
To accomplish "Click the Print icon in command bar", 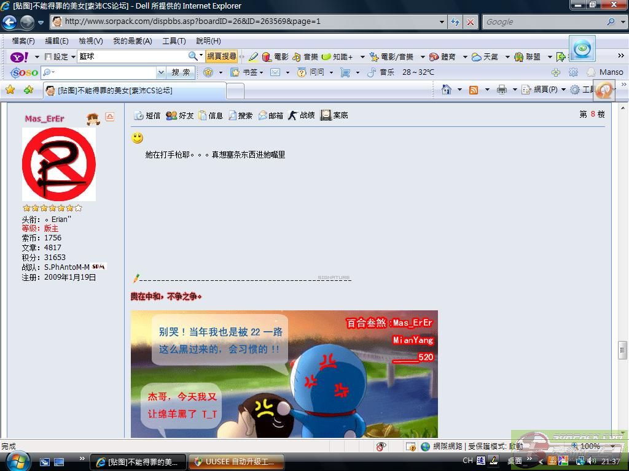I will pyautogui.click(x=501, y=90).
